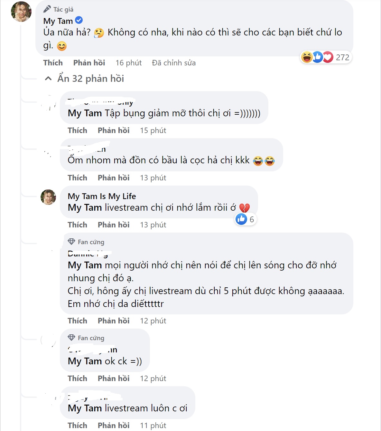Click the verified badge next to My Tam

click(79, 20)
